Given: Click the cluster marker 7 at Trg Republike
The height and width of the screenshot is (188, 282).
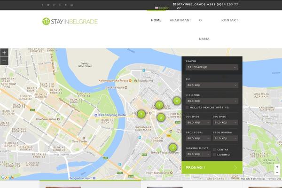Looking at the screenshot, I should (141, 114).
